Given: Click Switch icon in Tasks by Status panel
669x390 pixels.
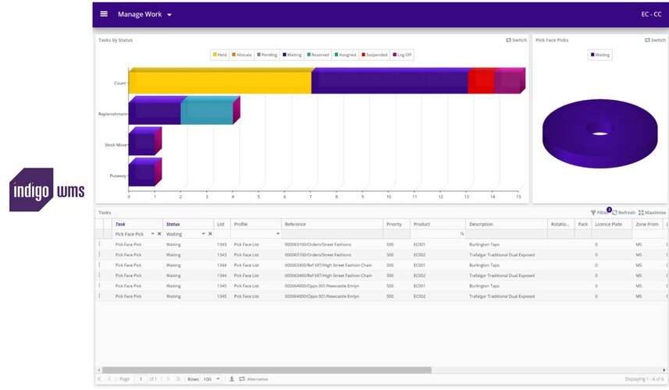Looking at the screenshot, I should click(x=516, y=40).
